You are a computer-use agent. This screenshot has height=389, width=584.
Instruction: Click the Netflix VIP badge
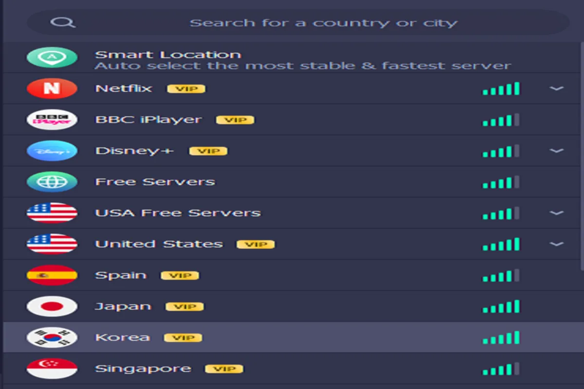186,89
